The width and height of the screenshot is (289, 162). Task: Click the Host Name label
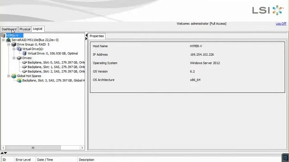click(100, 46)
